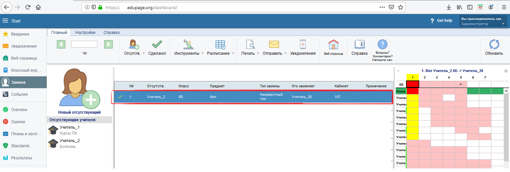Viewport: 510px width, 172px height.
Task: Click Тип замены column header
Action: pyautogui.click(x=270, y=86)
